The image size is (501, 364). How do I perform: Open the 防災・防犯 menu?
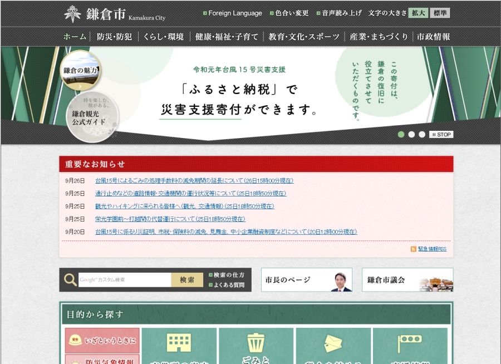coord(114,37)
